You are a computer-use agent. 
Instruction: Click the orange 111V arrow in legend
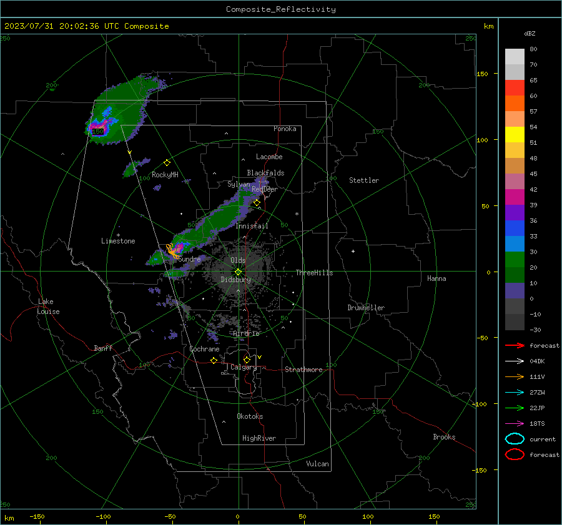(x=515, y=376)
